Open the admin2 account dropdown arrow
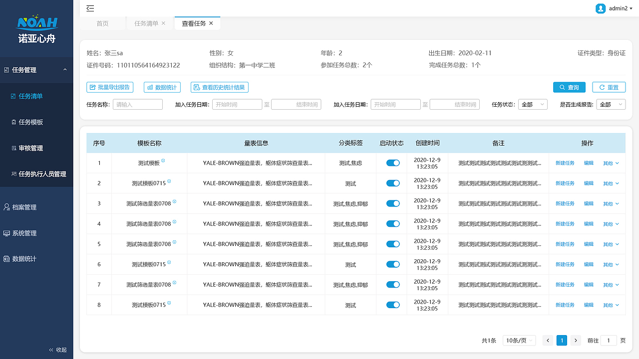639x359 pixels. pos(632,8)
